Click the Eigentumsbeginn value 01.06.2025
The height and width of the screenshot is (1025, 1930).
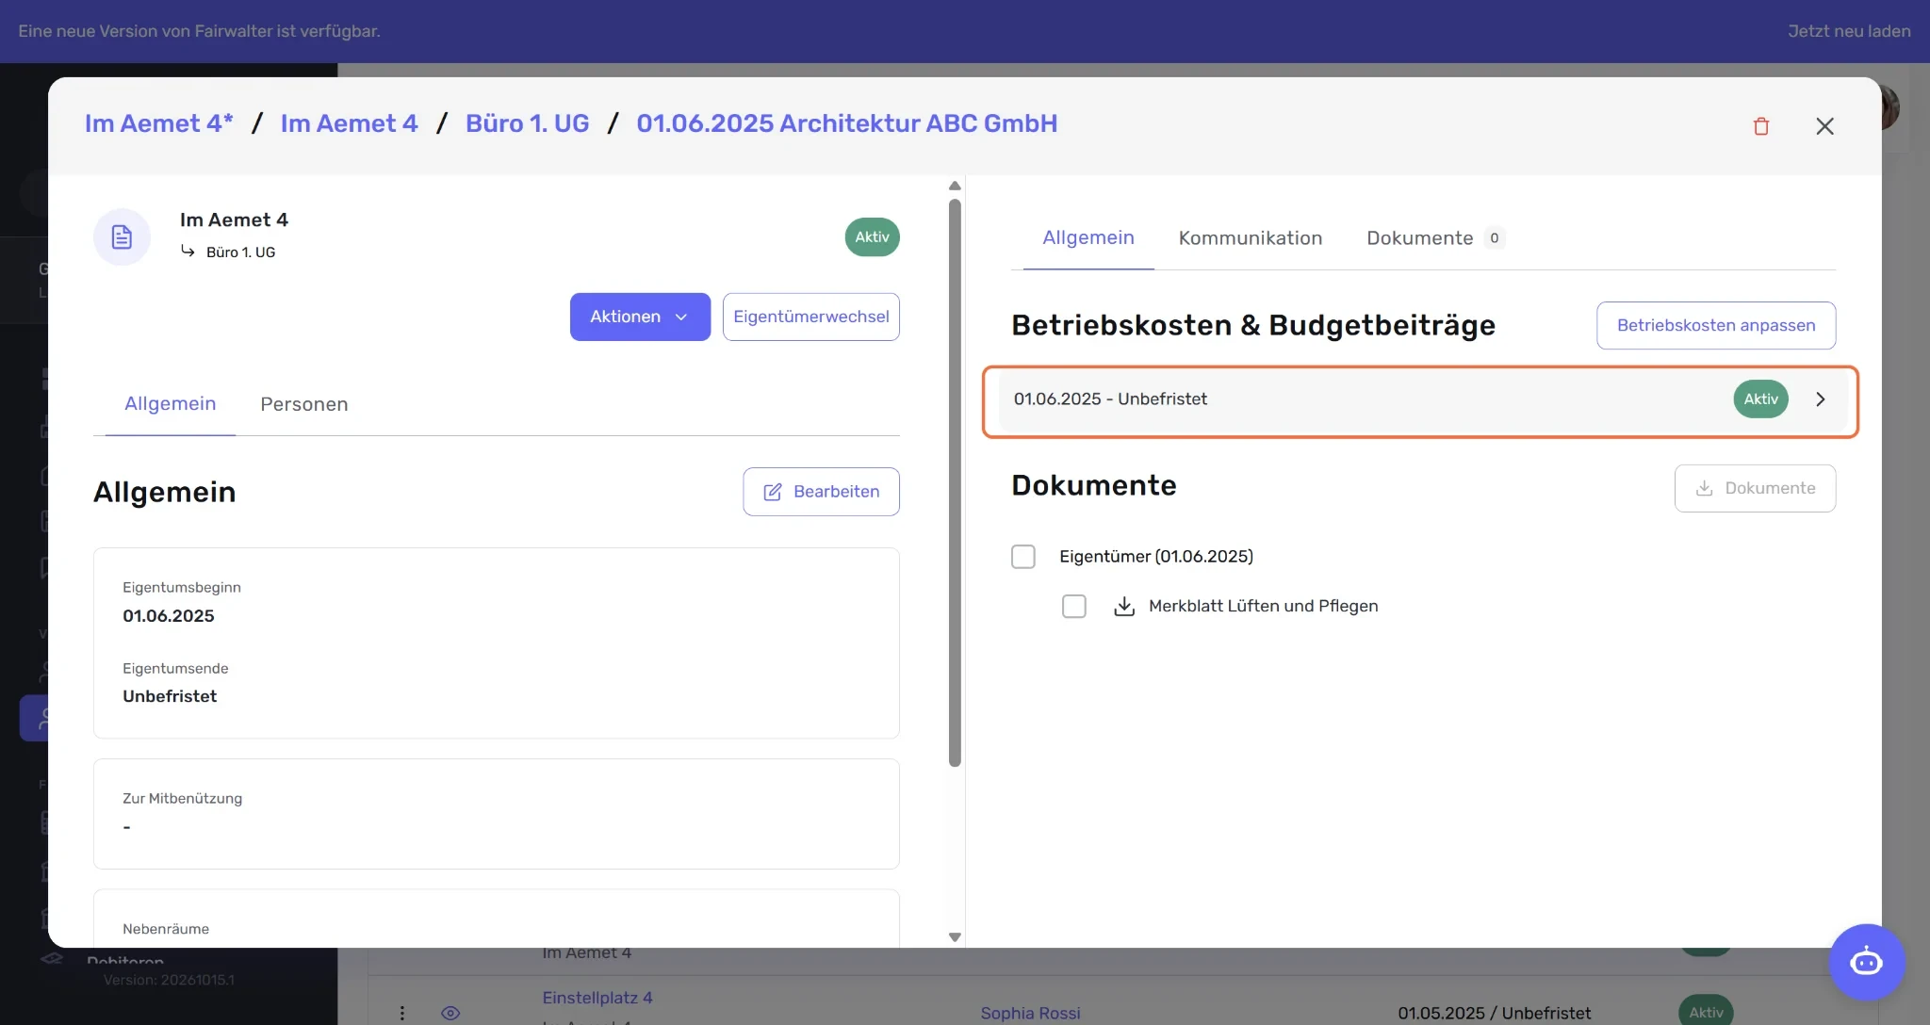point(169,616)
